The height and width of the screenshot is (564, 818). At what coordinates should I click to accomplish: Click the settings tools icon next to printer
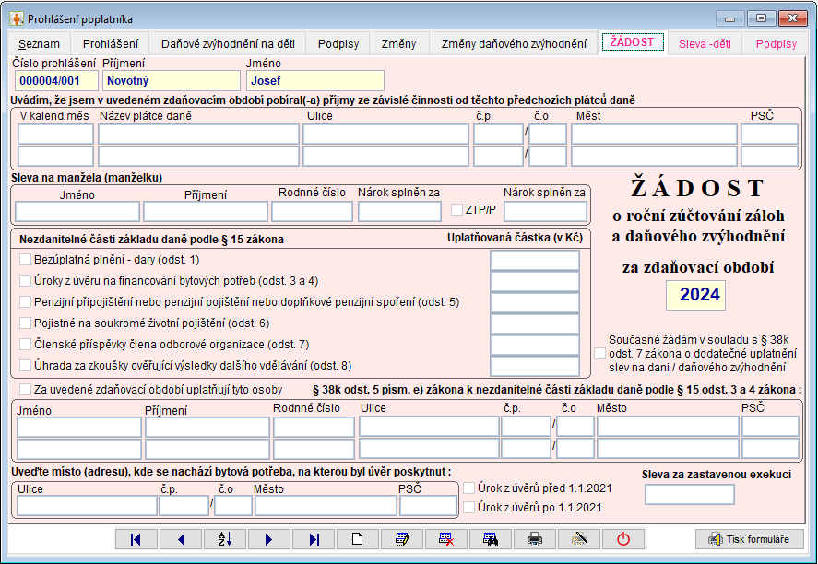click(579, 539)
